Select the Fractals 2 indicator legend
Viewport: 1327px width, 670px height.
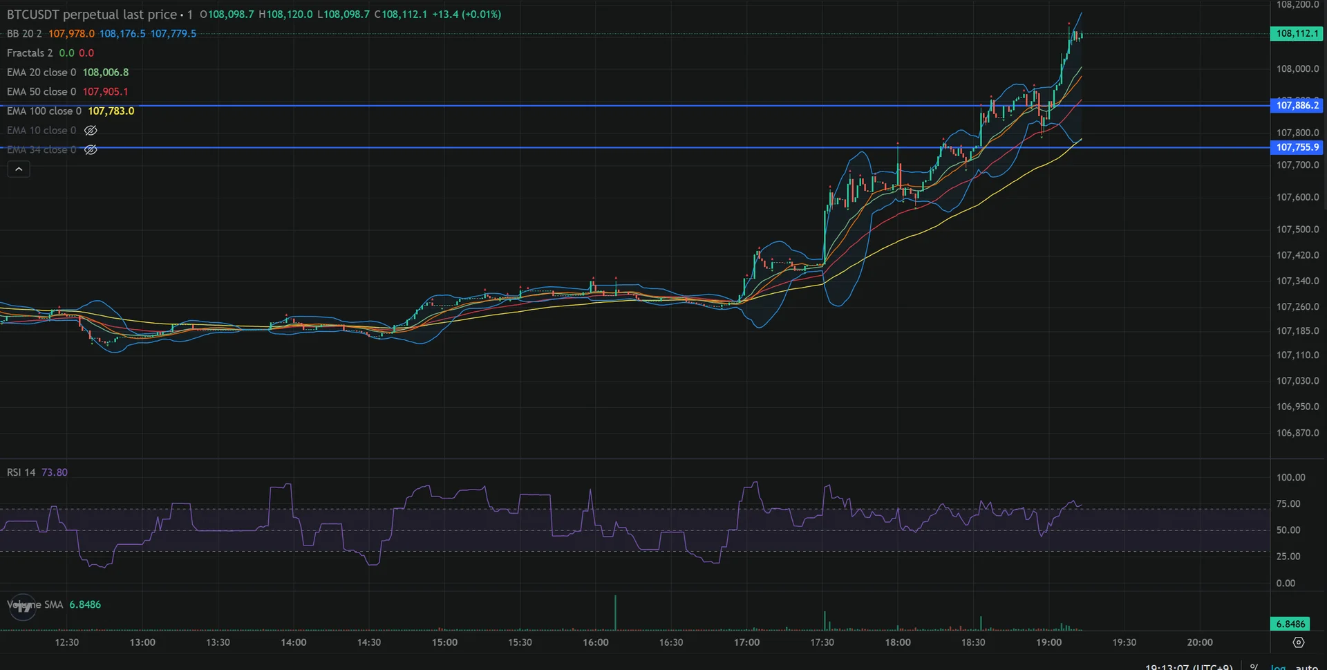point(30,53)
